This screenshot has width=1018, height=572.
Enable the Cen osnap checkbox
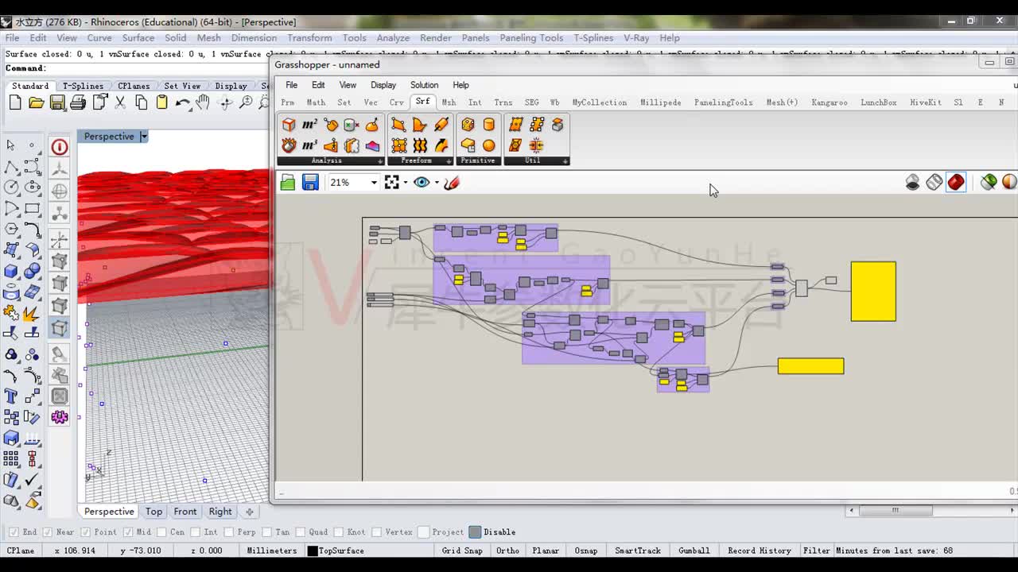(x=161, y=532)
